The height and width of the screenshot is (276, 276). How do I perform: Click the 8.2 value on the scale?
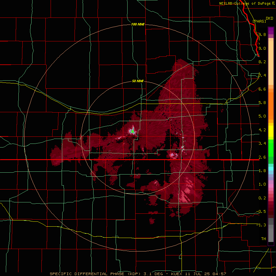(x=262, y=62)
